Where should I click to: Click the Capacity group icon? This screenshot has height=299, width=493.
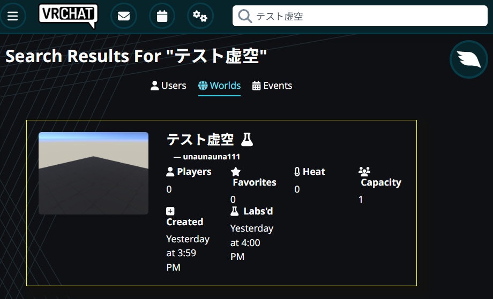pos(364,172)
